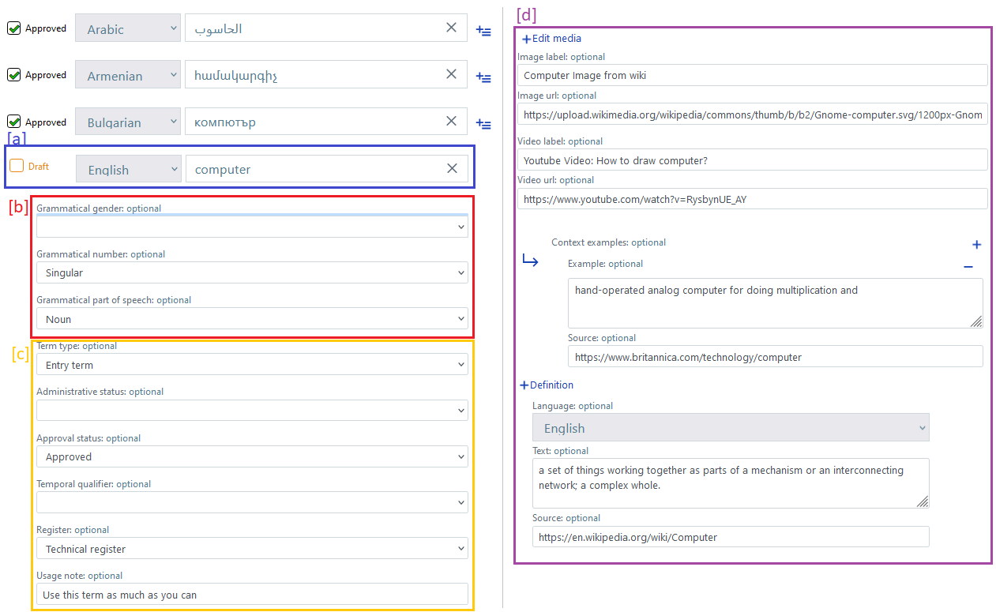996x612 pixels.
Task: Open the Term type dropdown
Action: pos(252,365)
